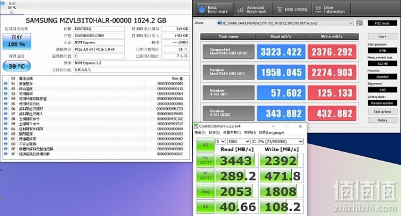Run the Random 4 KB QD32 task
The height and width of the screenshot is (216, 401).
tap(229, 113)
